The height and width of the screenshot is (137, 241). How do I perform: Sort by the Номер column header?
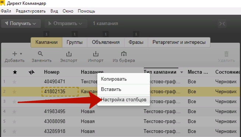52,72
